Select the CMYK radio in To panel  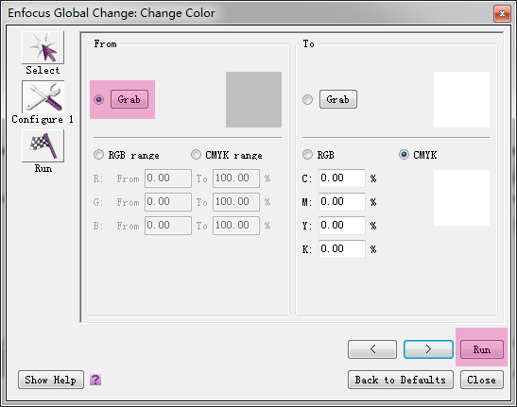[404, 155]
